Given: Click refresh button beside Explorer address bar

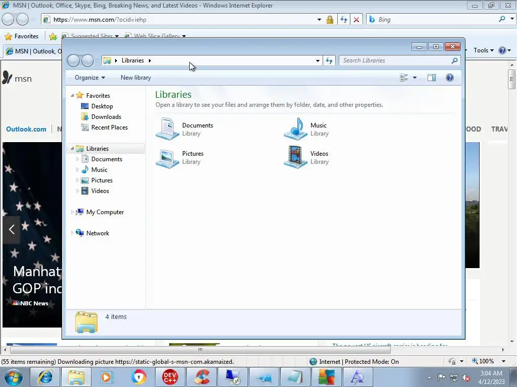Looking at the screenshot, I should pos(329,60).
